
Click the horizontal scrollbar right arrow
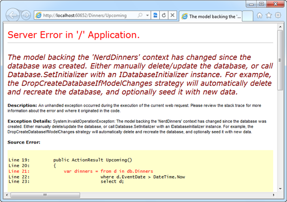tap(274, 195)
